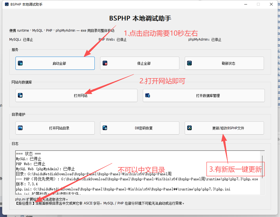This screenshot has width=280, height=217.
Task: Click log line '版本: 7.3.4'
Action: [27, 184]
